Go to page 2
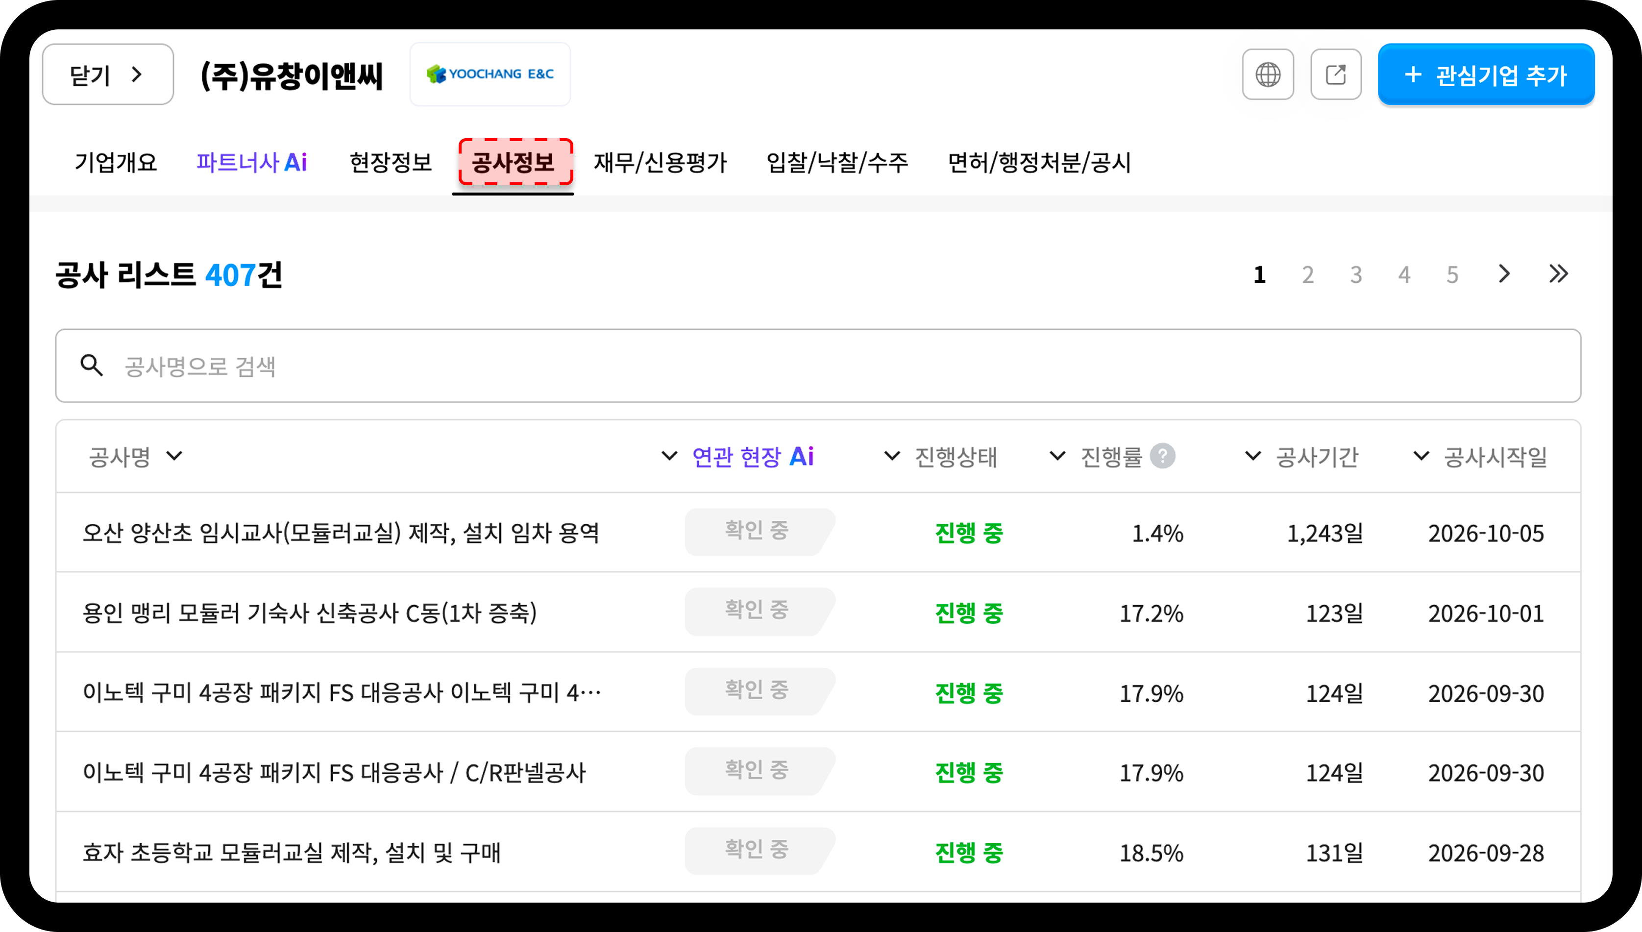The width and height of the screenshot is (1642, 932). [1307, 274]
